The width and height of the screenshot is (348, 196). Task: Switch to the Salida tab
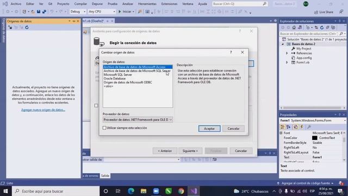click(x=105, y=176)
